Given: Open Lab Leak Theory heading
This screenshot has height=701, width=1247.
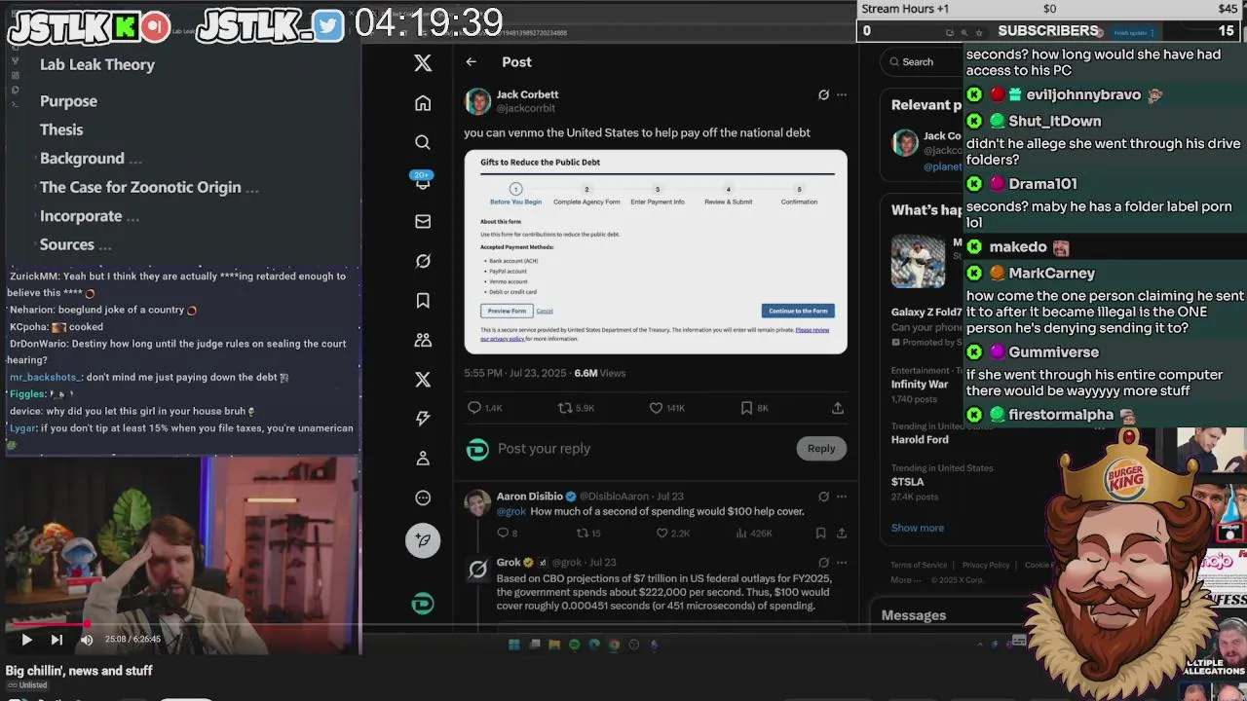Looking at the screenshot, I should (97, 64).
